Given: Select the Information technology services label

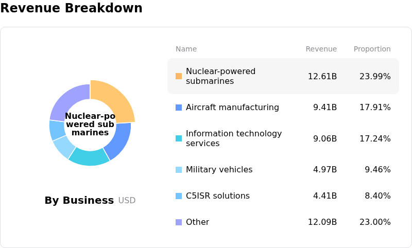Looking at the screenshot, I should click(x=234, y=138).
